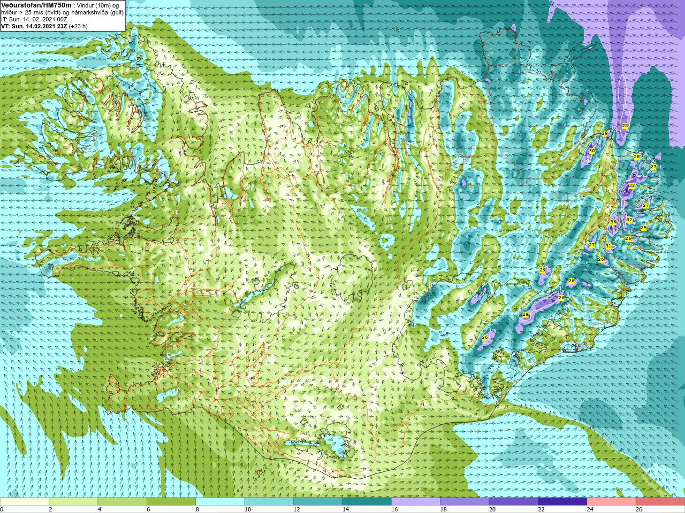685x513 pixels.
Task: Click the legend scale number 24
Action: pyautogui.click(x=590, y=509)
